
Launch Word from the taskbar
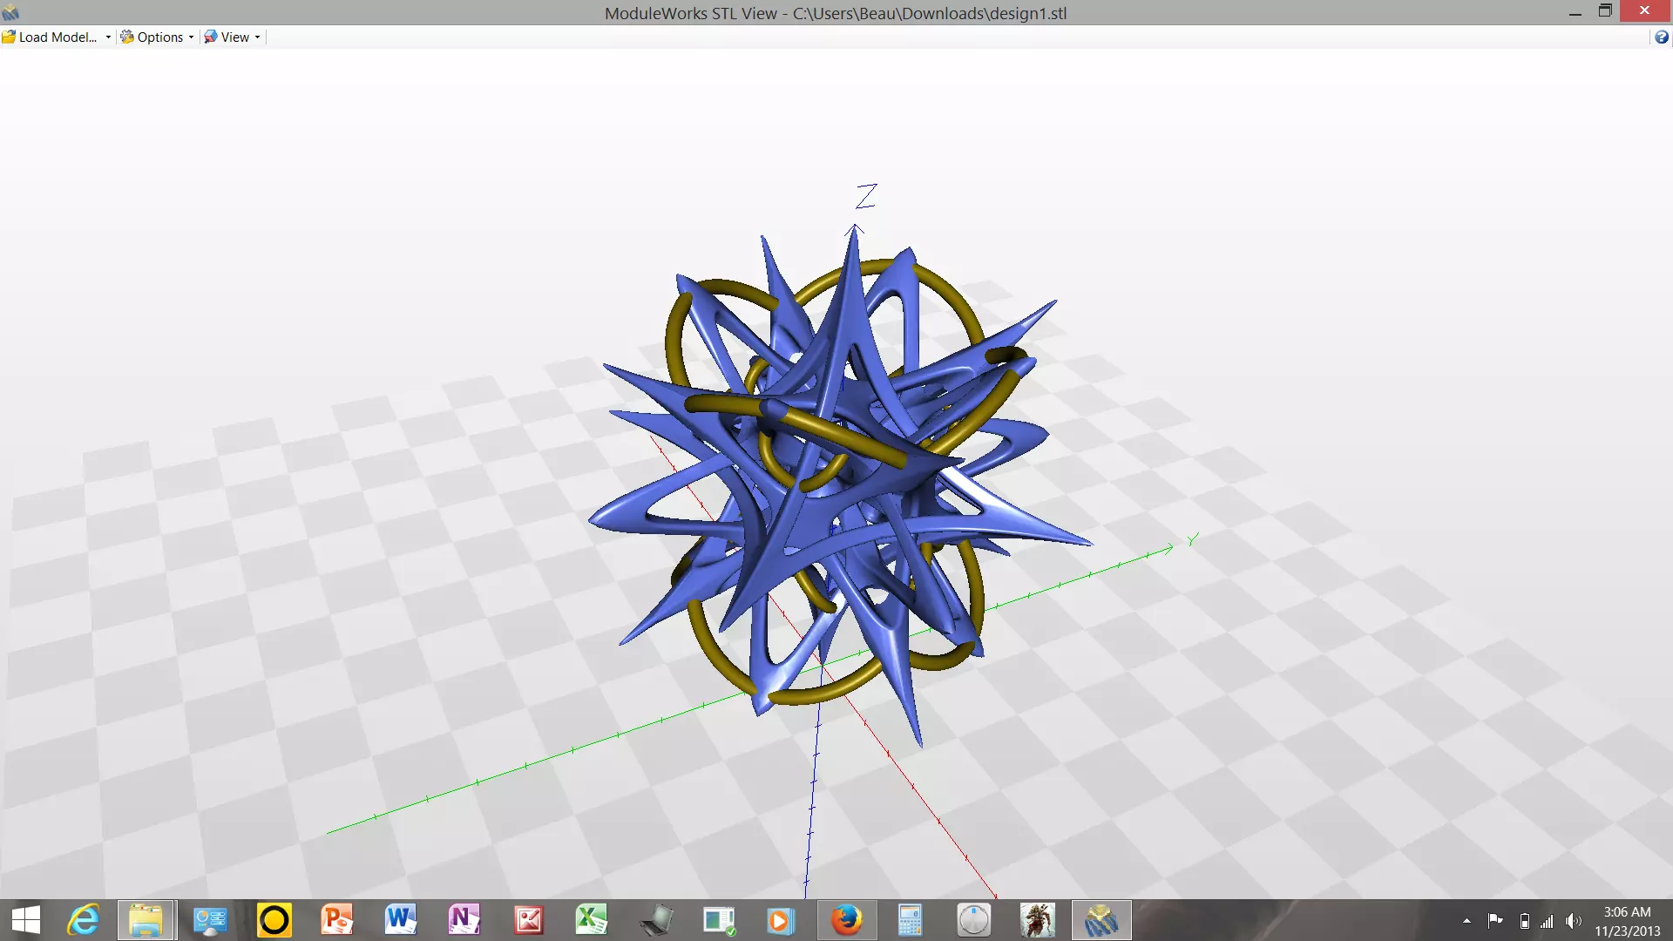401,920
